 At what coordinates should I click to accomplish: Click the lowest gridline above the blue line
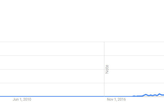(82, 83)
